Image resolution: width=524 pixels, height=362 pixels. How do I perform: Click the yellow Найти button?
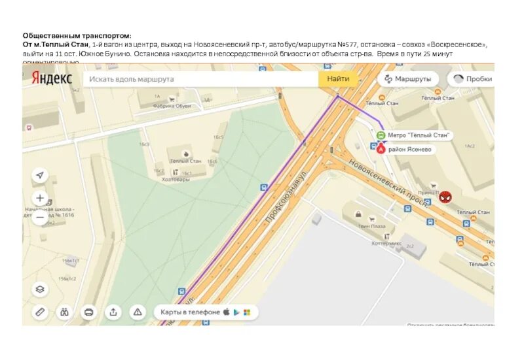(x=338, y=79)
